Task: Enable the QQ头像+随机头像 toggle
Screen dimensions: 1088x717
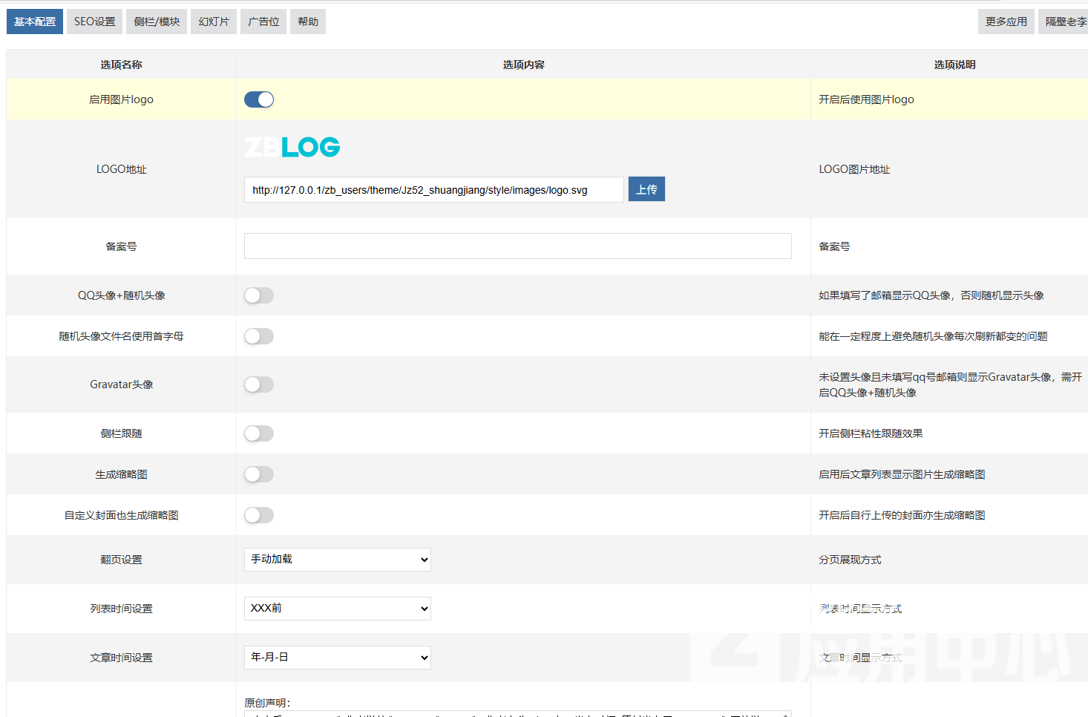Action: (x=259, y=295)
